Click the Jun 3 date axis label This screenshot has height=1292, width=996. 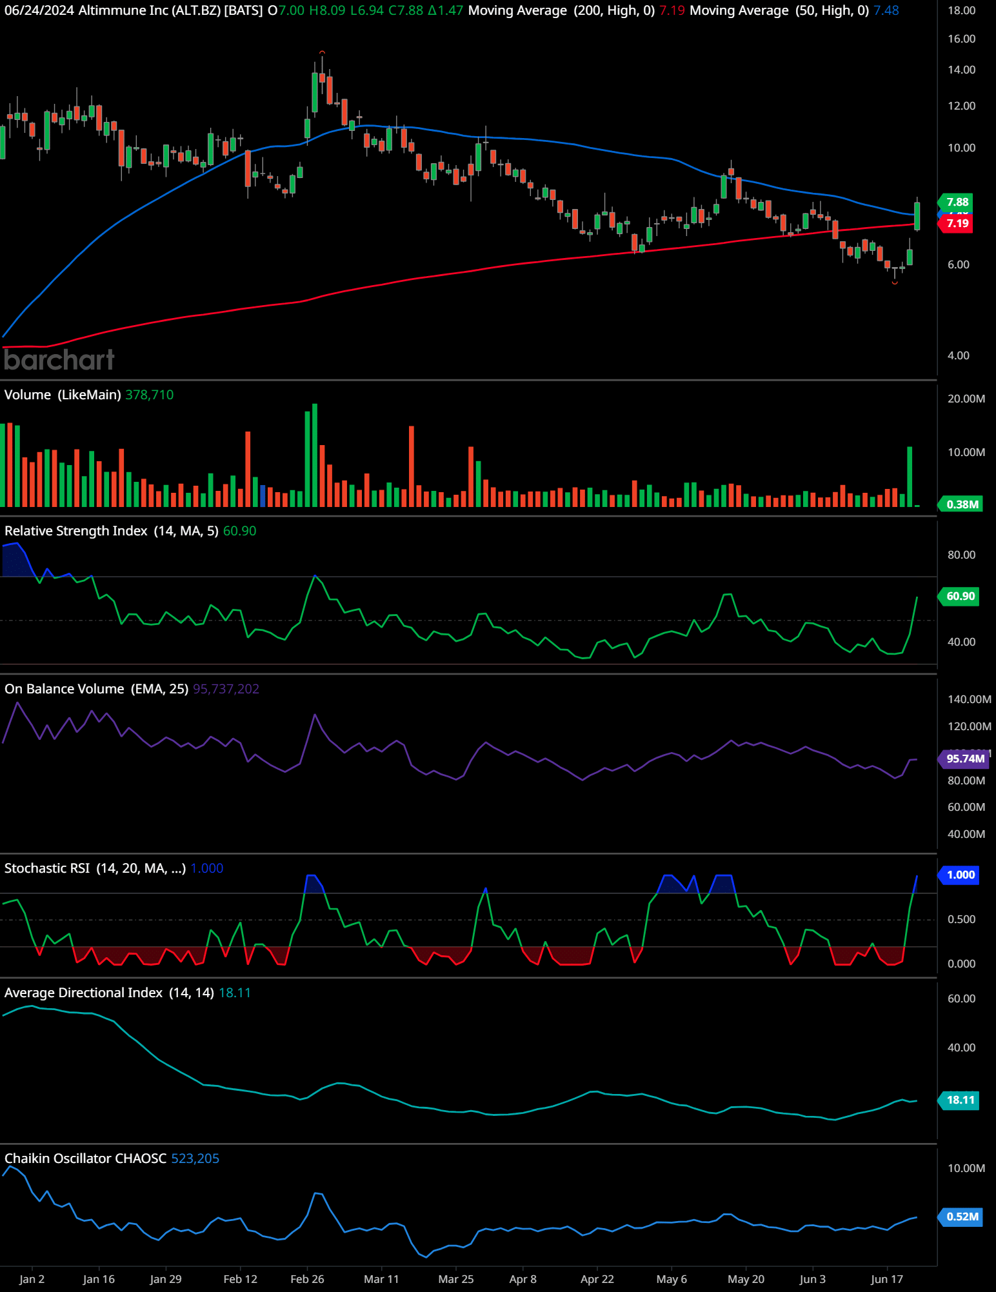point(813,1279)
